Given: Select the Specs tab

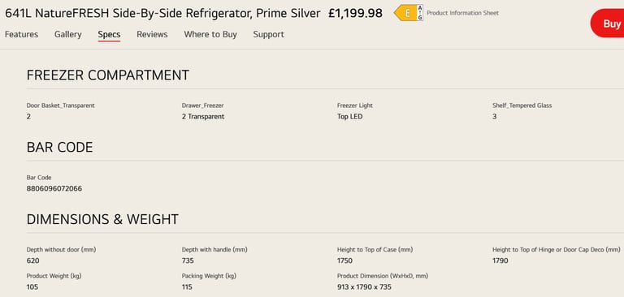Looking at the screenshot, I should [109, 35].
